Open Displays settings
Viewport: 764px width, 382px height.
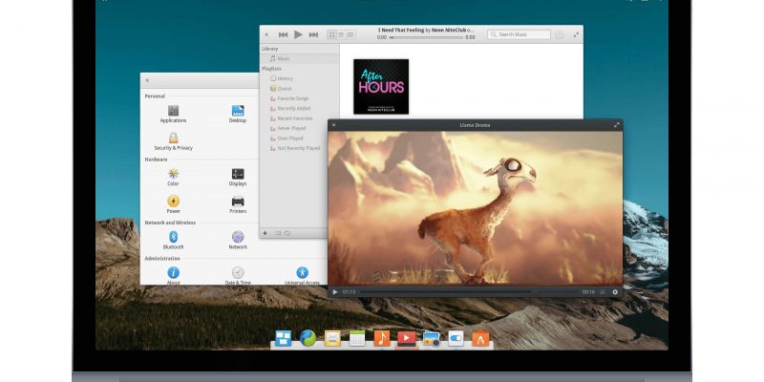pos(238,178)
